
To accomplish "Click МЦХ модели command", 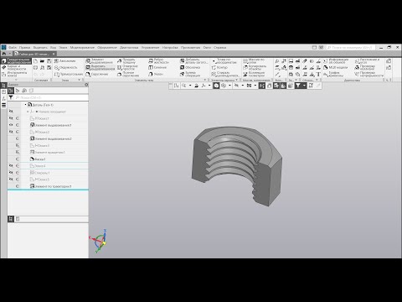I will click(x=335, y=68).
